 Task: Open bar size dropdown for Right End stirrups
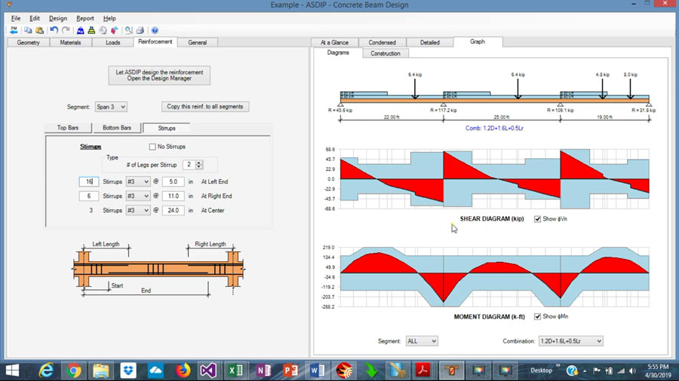click(138, 196)
